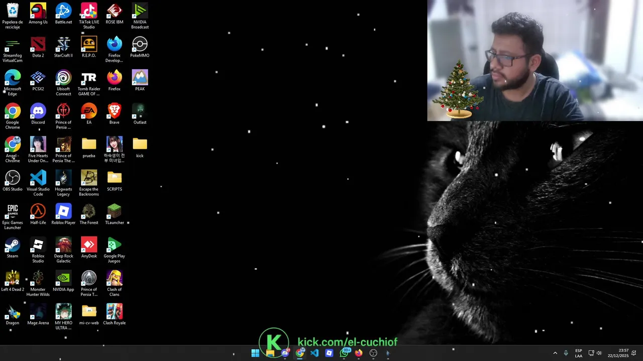Click the Roblox Studio desktop icon
643x361 pixels.
tap(38, 250)
